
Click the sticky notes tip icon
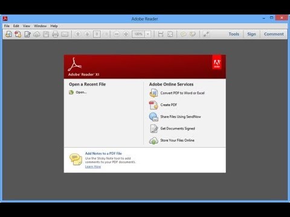coord(76,159)
